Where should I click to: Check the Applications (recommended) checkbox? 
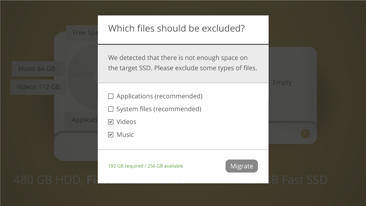111,96
